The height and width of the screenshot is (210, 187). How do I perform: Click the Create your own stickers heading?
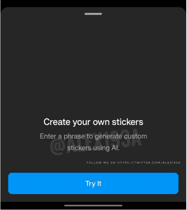click(93, 122)
